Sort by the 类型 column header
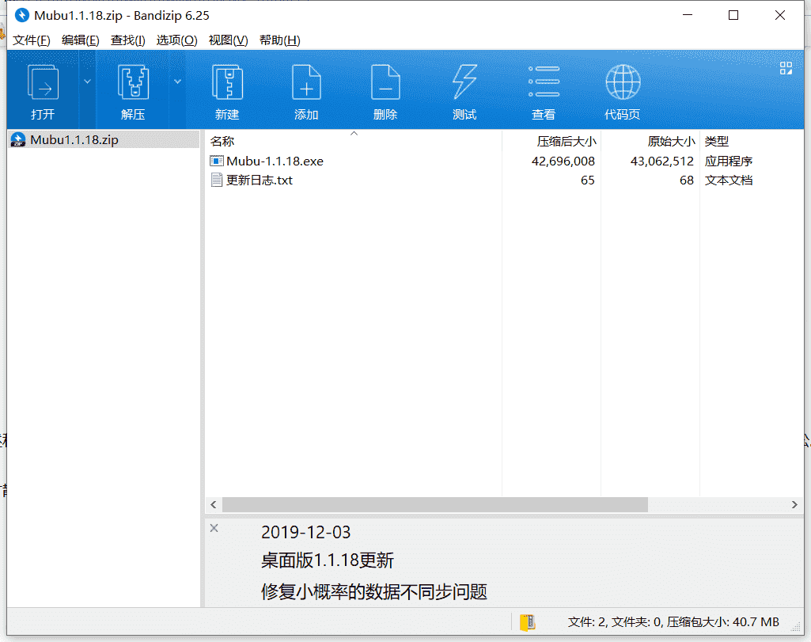The width and height of the screenshot is (811, 642). point(752,141)
